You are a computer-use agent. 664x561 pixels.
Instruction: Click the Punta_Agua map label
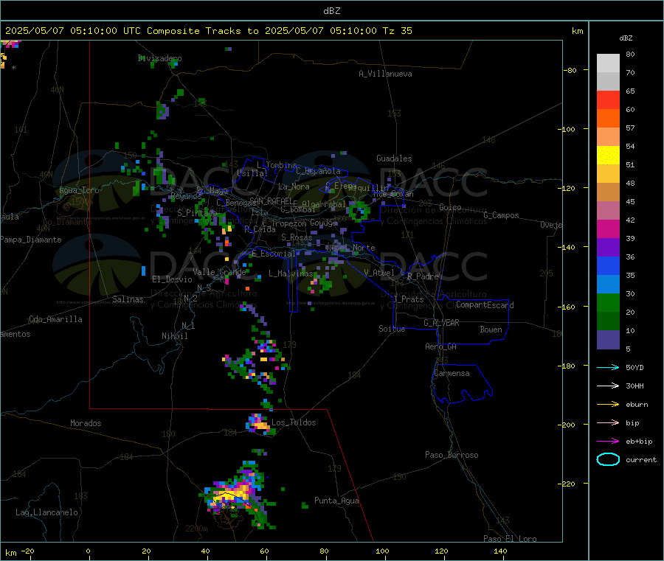pyautogui.click(x=336, y=501)
